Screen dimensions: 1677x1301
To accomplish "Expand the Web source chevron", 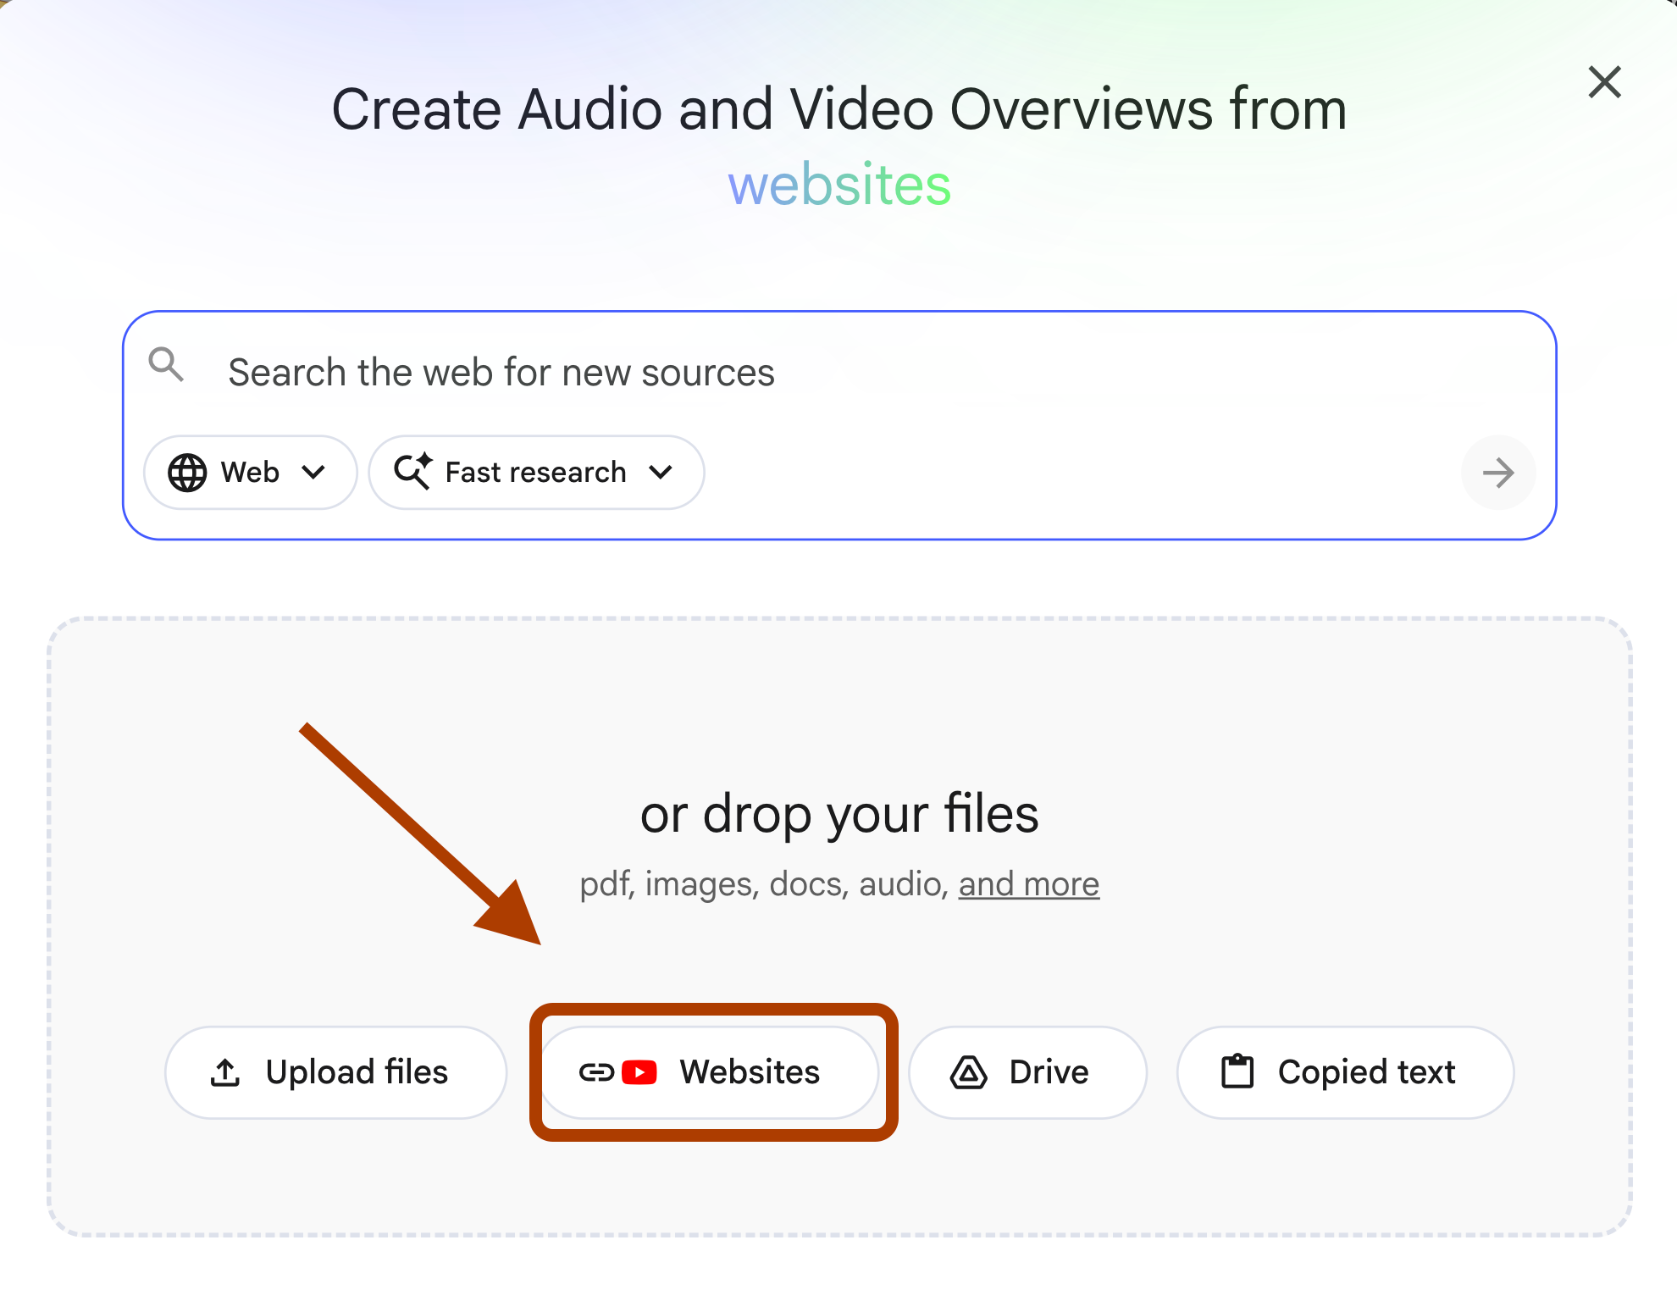I will click(x=313, y=473).
